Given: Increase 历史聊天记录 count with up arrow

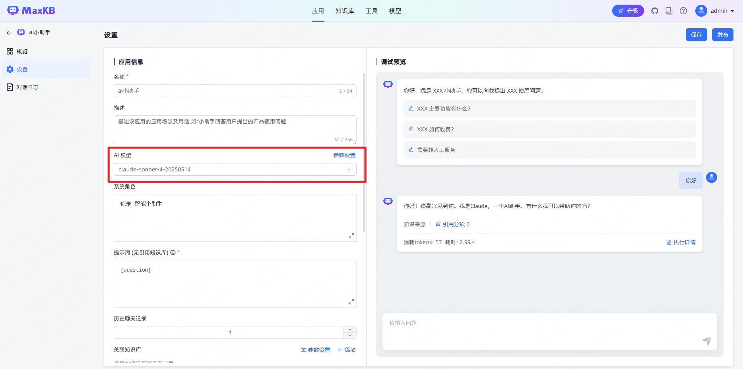Looking at the screenshot, I should [350, 330].
